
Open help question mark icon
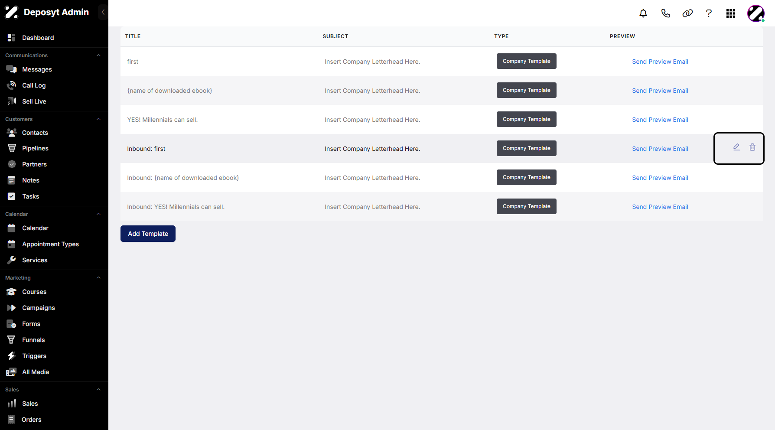[x=709, y=13]
